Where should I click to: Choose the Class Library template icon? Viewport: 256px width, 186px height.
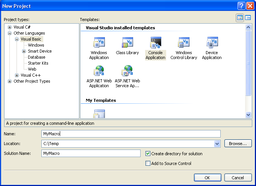pyautogui.click(x=127, y=43)
